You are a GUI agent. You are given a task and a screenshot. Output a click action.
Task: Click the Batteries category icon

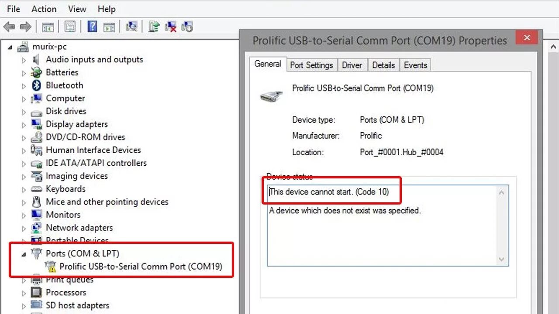click(37, 73)
